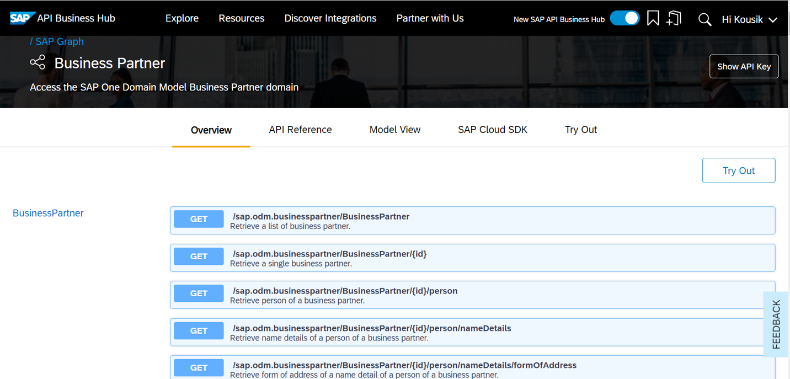
Task: Click the GET badge for 'Retrieve person of a business partner'
Action: (x=199, y=293)
